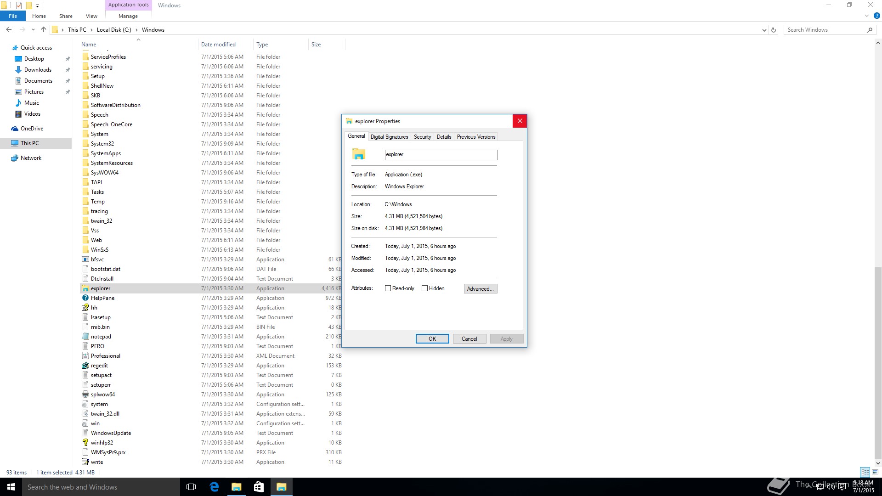Click the explorer application file icon
Viewport: 882px width, 496px height.
85,288
